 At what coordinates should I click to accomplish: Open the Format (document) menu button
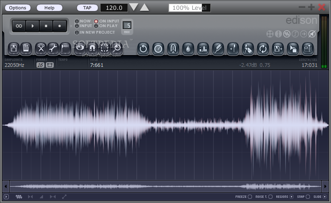click(x=26, y=49)
